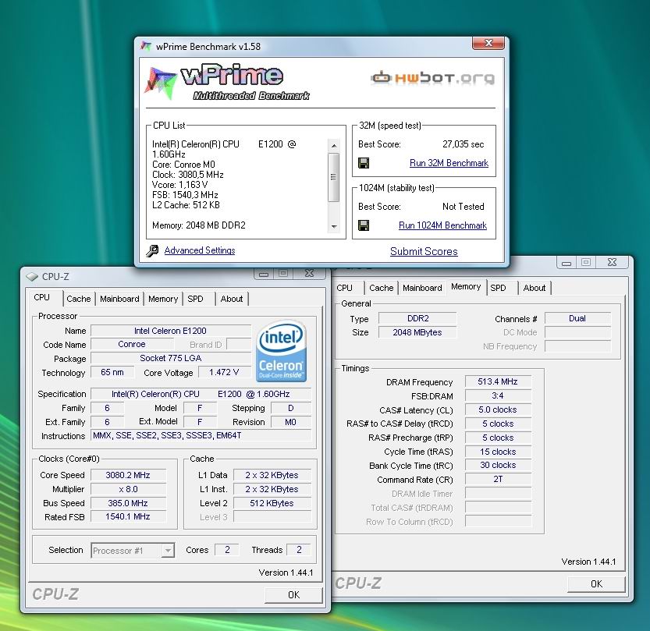This screenshot has height=631, width=650.
Task: Click the Technology 65 nm field
Action: (x=112, y=372)
